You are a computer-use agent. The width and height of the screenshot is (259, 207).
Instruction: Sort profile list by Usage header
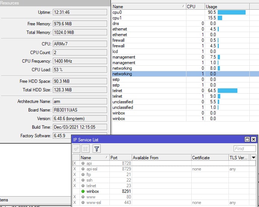point(227,7)
